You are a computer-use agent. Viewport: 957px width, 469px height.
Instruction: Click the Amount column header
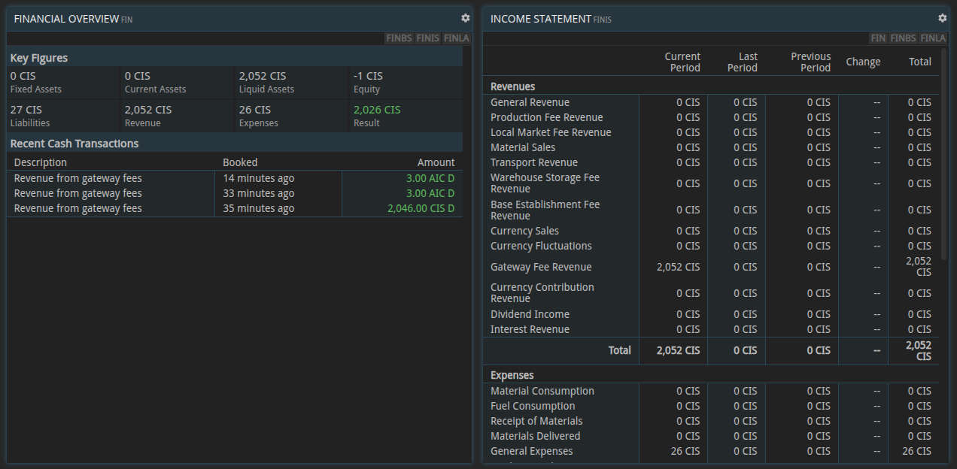point(436,162)
